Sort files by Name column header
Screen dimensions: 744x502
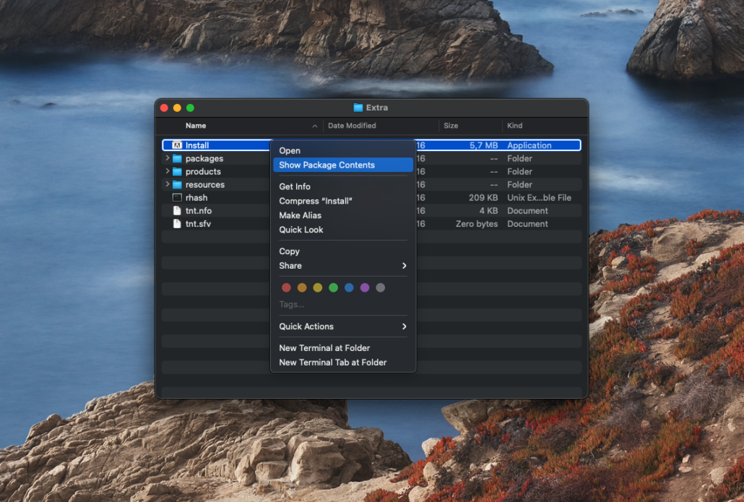pyautogui.click(x=196, y=126)
